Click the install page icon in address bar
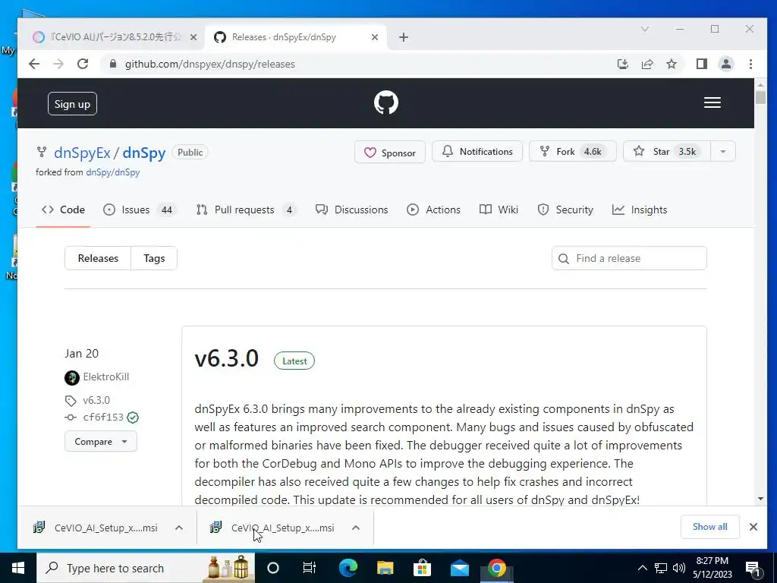This screenshot has height=583, width=777. [x=623, y=64]
